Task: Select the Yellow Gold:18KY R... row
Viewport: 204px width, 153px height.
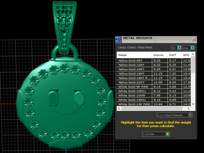Action: pyautogui.click(x=154, y=78)
